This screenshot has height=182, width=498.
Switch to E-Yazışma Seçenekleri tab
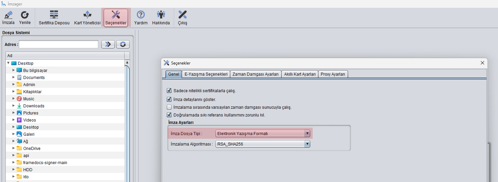(206, 74)
